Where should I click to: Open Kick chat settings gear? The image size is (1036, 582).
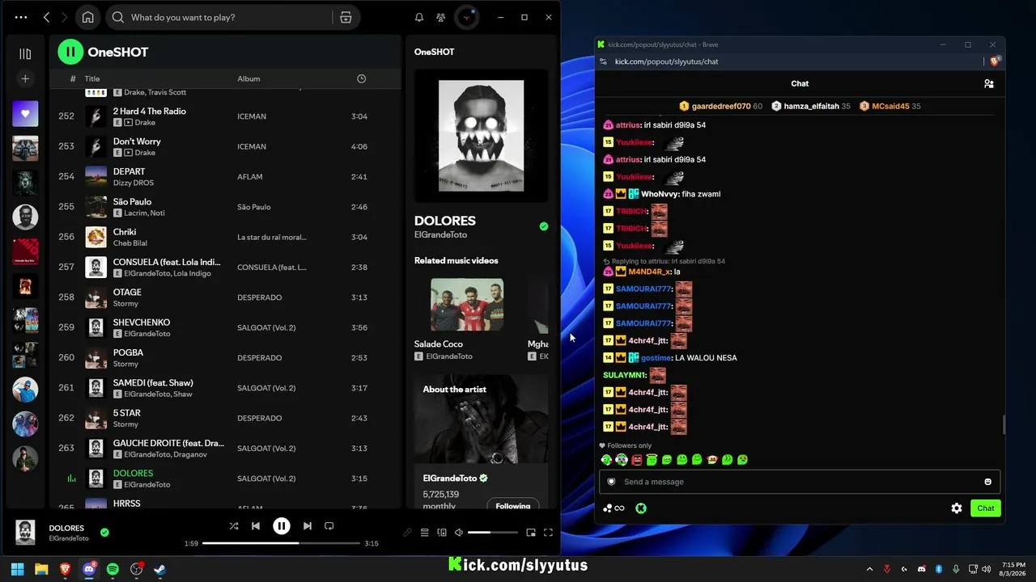point(957,508)
